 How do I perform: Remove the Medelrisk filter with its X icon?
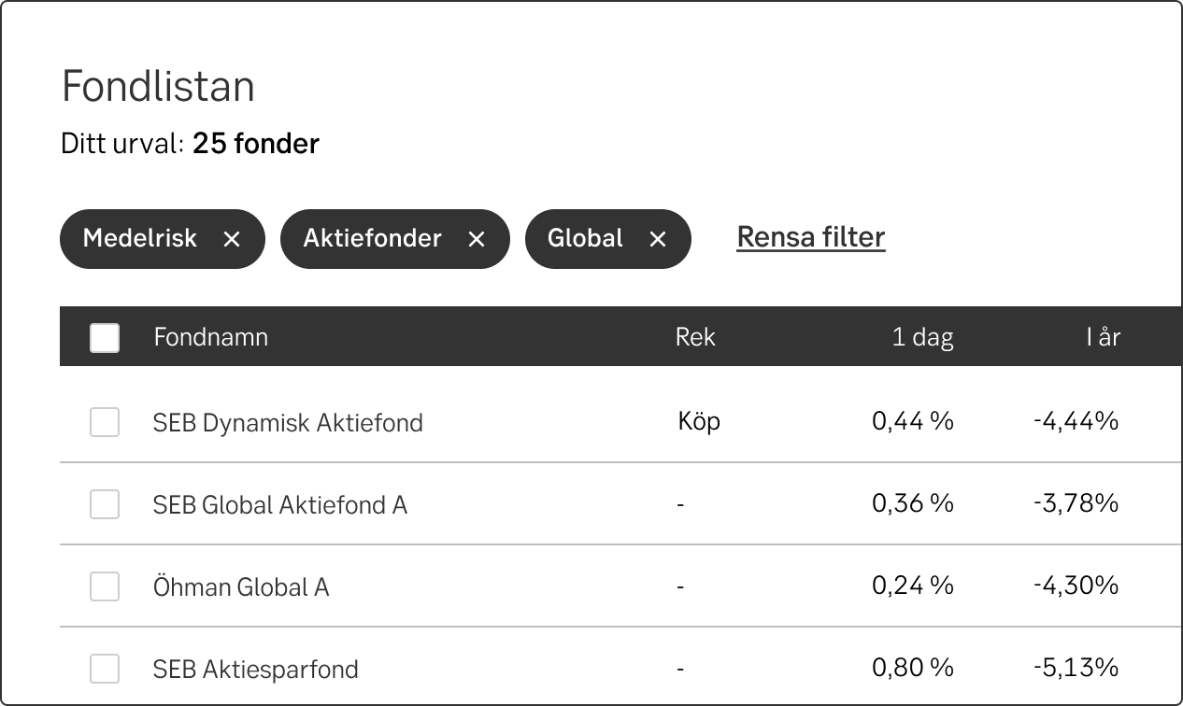pos(232,239)
